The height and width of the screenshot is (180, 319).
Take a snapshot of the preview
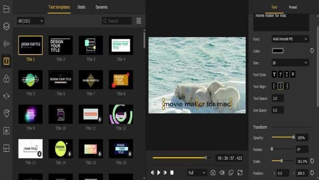[213, 173]
